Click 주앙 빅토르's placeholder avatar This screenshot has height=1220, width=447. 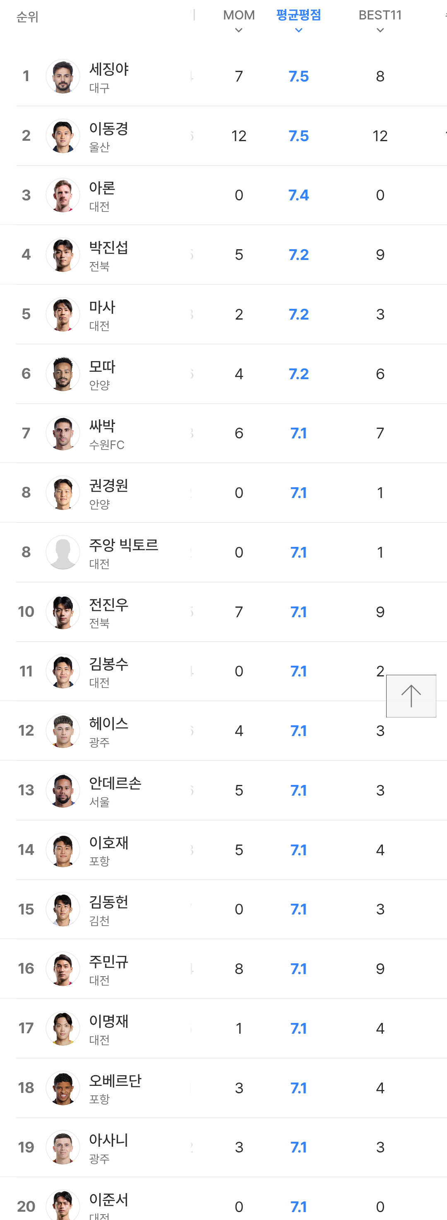(x=62, y=552)
